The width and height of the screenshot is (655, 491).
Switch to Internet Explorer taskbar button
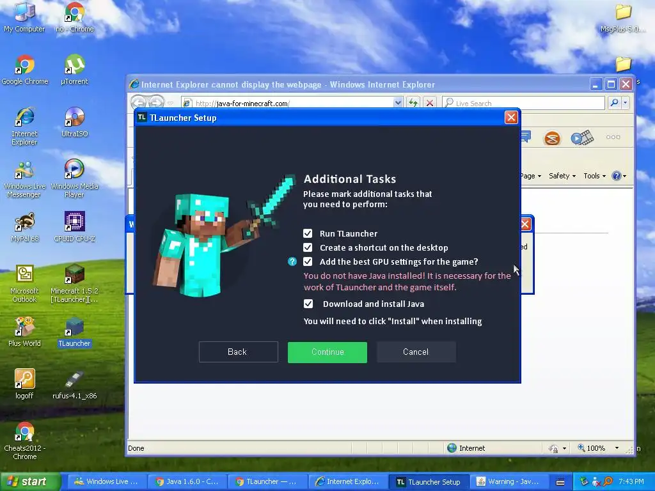click(347, 481)
